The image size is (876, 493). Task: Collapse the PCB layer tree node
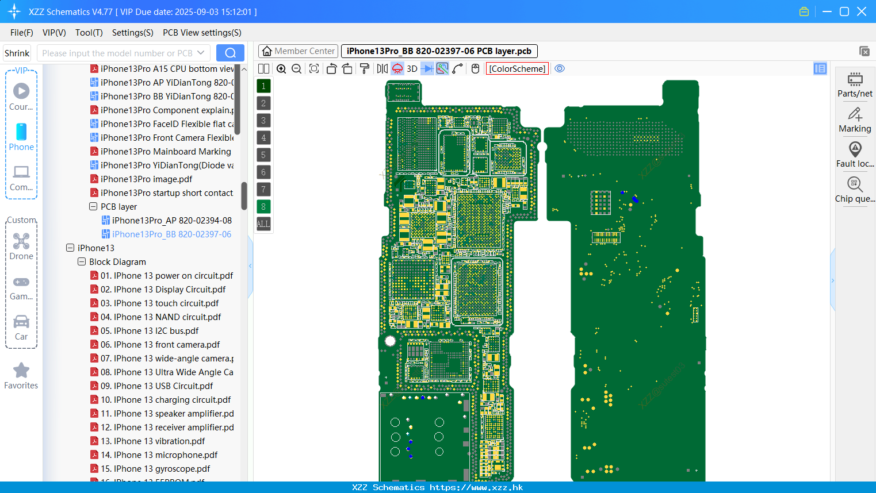pos(93,206)
